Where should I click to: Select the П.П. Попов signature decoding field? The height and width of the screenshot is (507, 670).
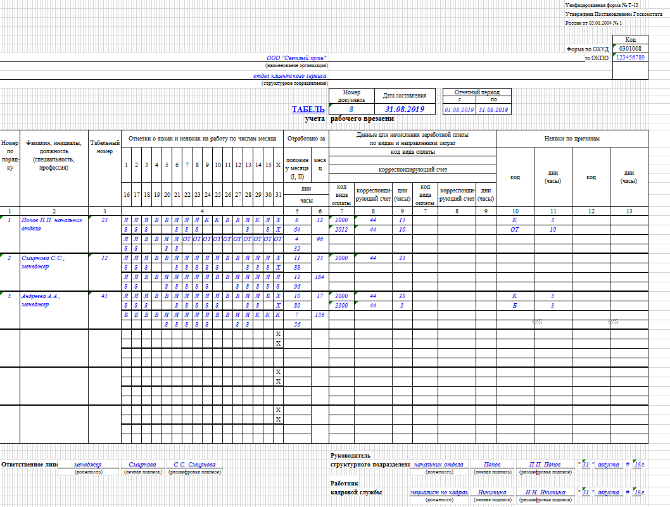coord(545,464)
